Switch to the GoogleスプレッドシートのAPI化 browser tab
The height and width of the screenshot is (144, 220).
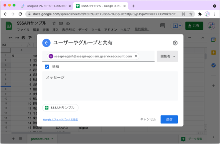pos(46,6)
